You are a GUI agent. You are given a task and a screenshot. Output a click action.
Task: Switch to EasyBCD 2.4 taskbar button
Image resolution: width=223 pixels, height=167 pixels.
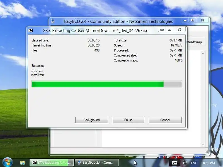[x=97, y=163]
